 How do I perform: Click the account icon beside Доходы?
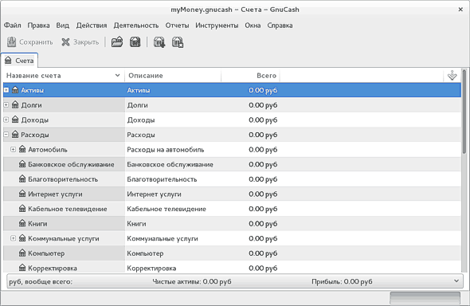pos(15,120)
